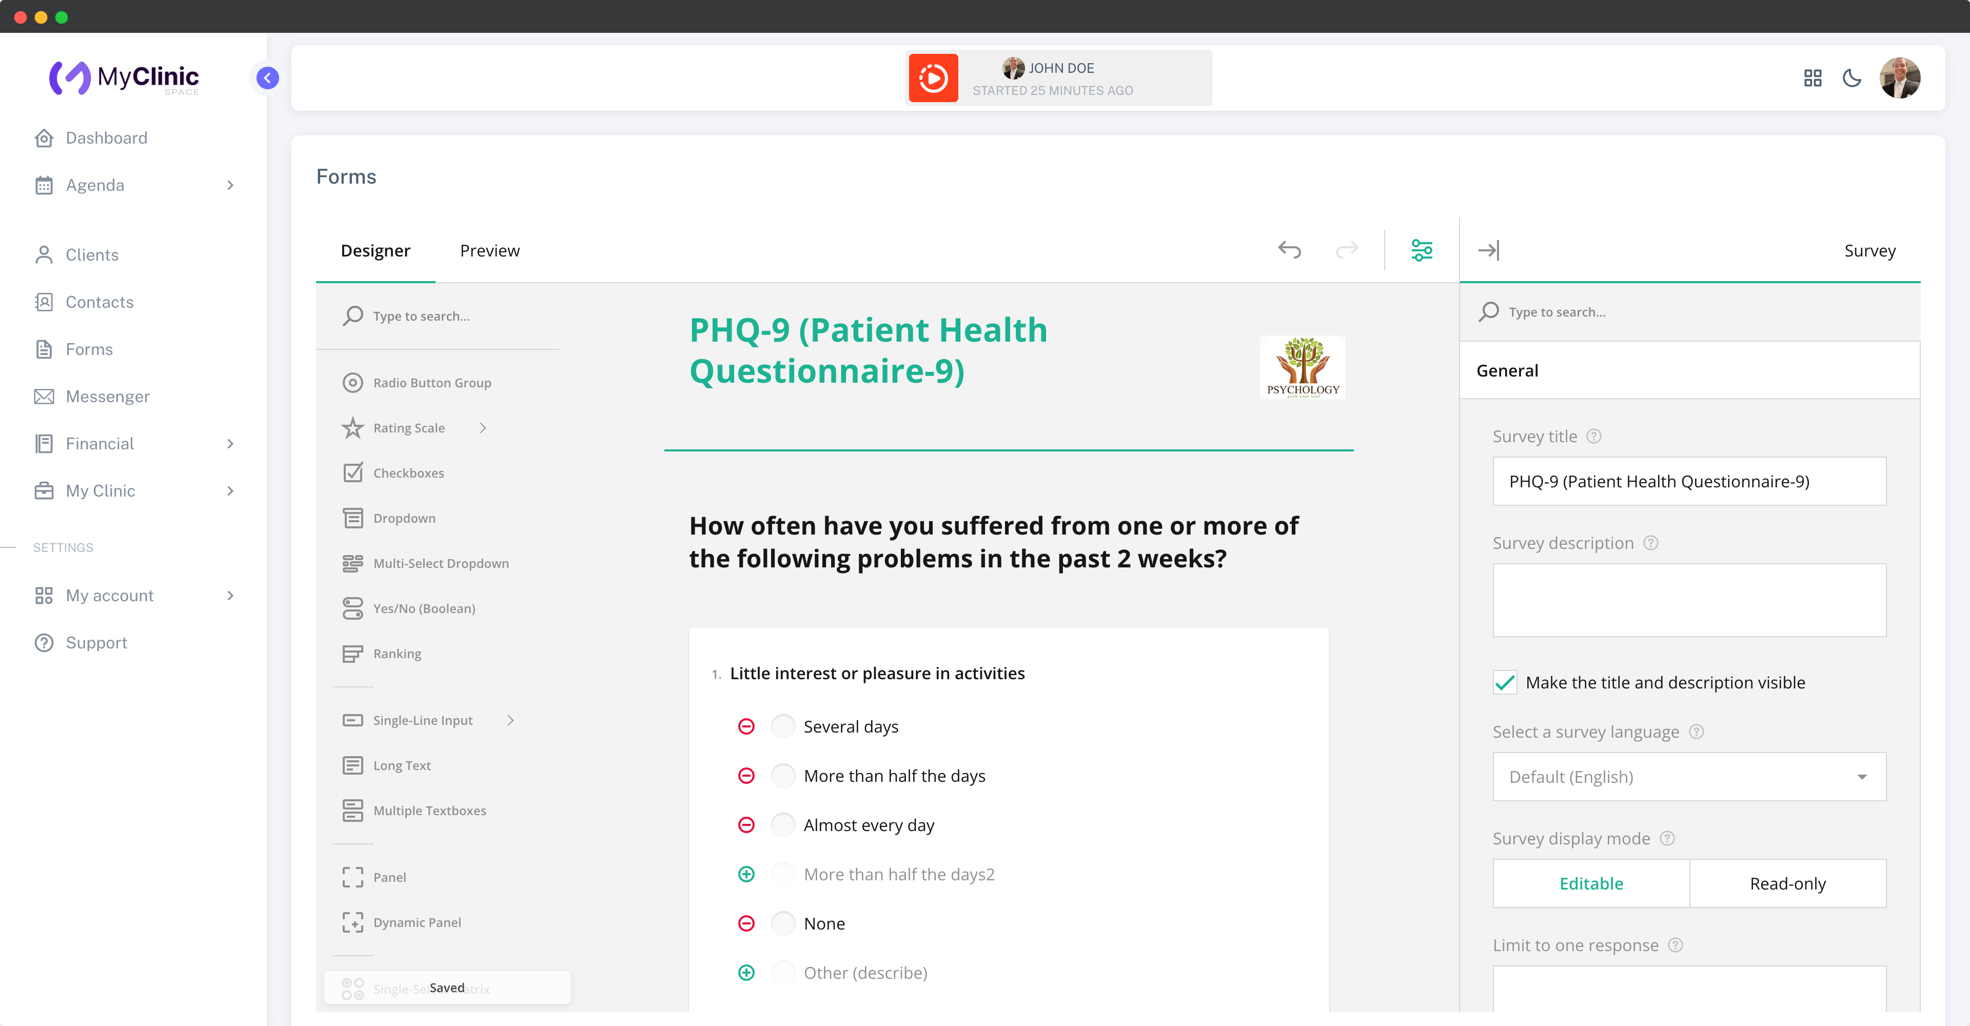
Task: Add the 'Other (describe)' choice
Action: pos(746,973)
